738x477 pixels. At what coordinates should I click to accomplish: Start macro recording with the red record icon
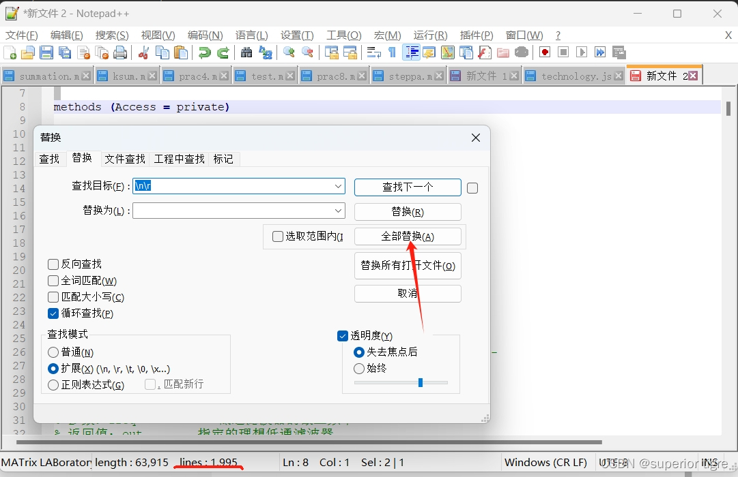pyautogui.click(x=545, y=52)
